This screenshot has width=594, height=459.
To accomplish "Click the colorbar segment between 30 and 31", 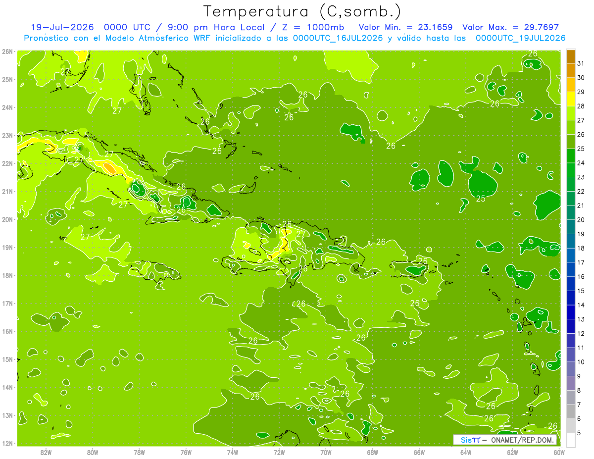I will pyautogui.click(x=571, y=71).
